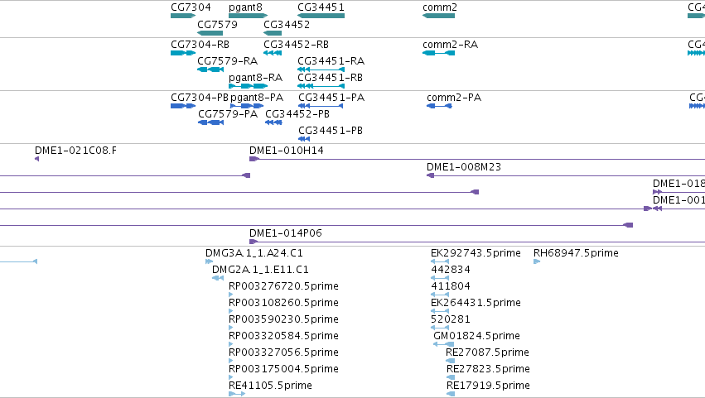Image resolution: width=705 pixels, height=398 pixels.
Task: Select BAC end DME1-021C08.F label
Action: coord(75,151)
